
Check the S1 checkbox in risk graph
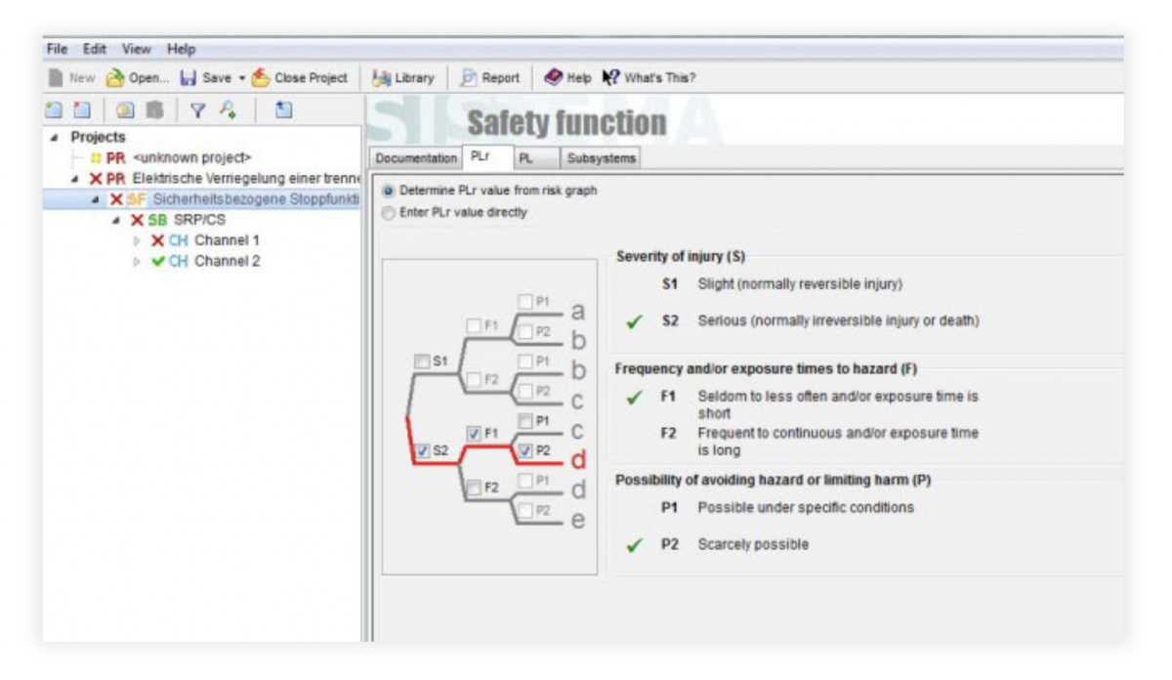click(422, 361)
